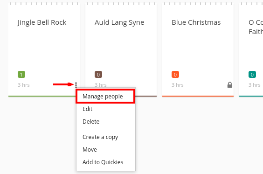
Task: Click the teal 0 badge on the fourth card
Action: coord(252,75)
